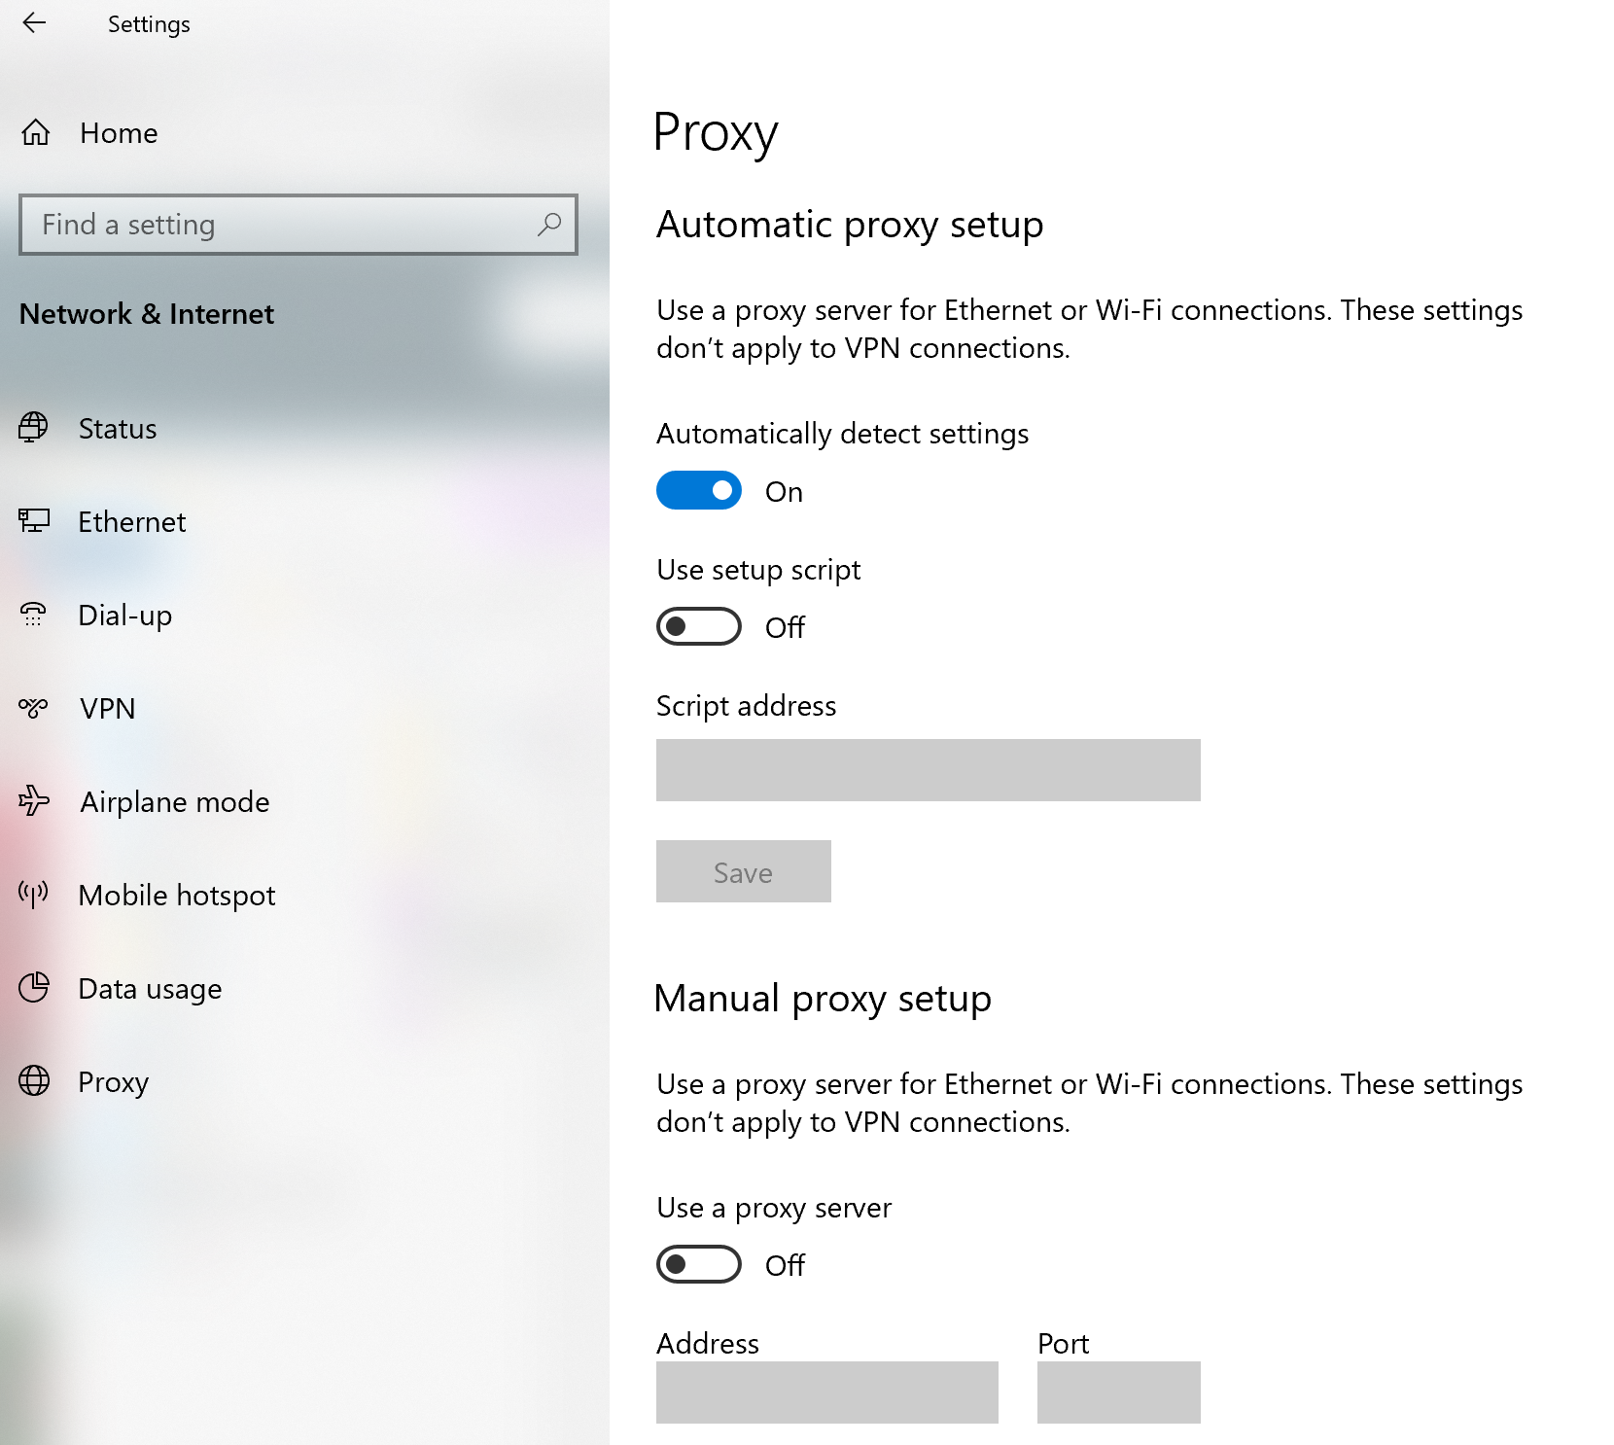Click the Ethernet adapter icon
Image resolution: width=1614 pixels, height=1445 pixels.
[35, 521]
